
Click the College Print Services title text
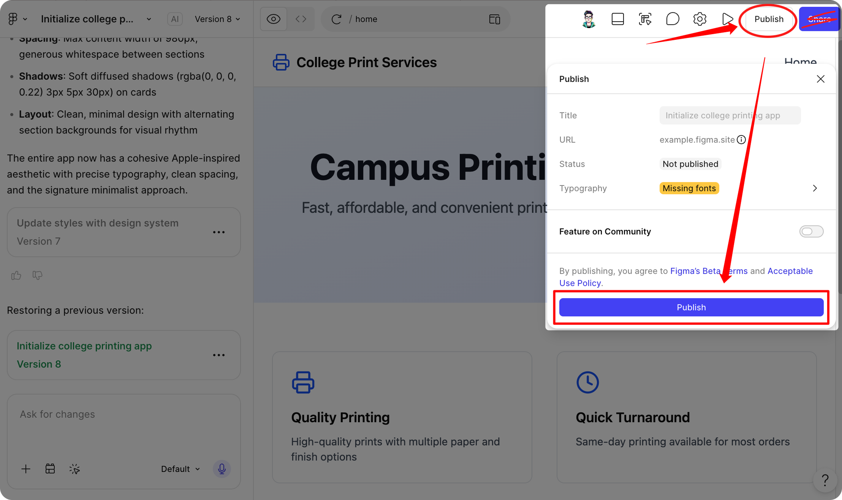[x=367, y=62]
